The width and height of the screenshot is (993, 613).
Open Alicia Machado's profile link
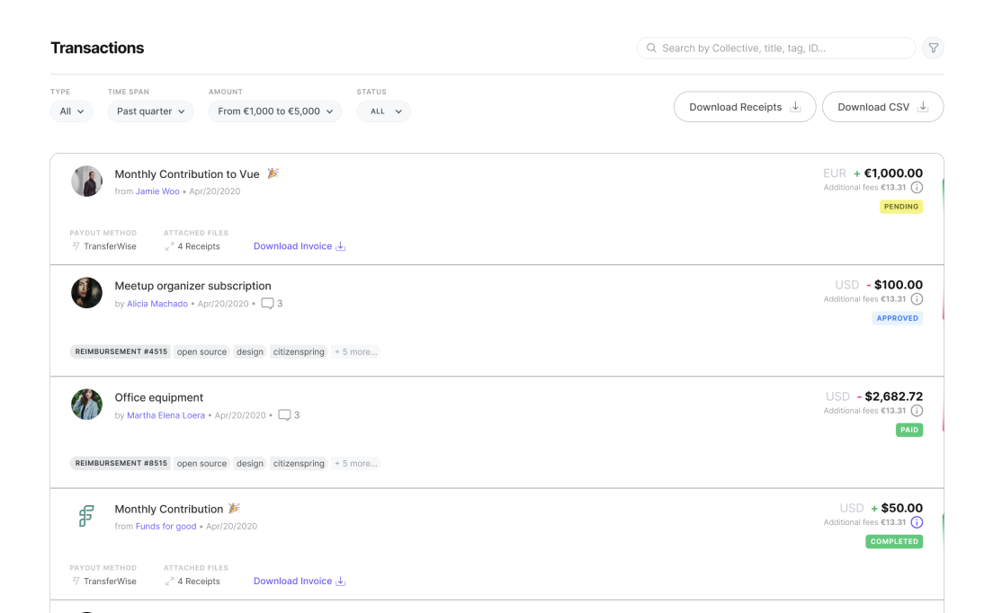(x=157, y=304)
